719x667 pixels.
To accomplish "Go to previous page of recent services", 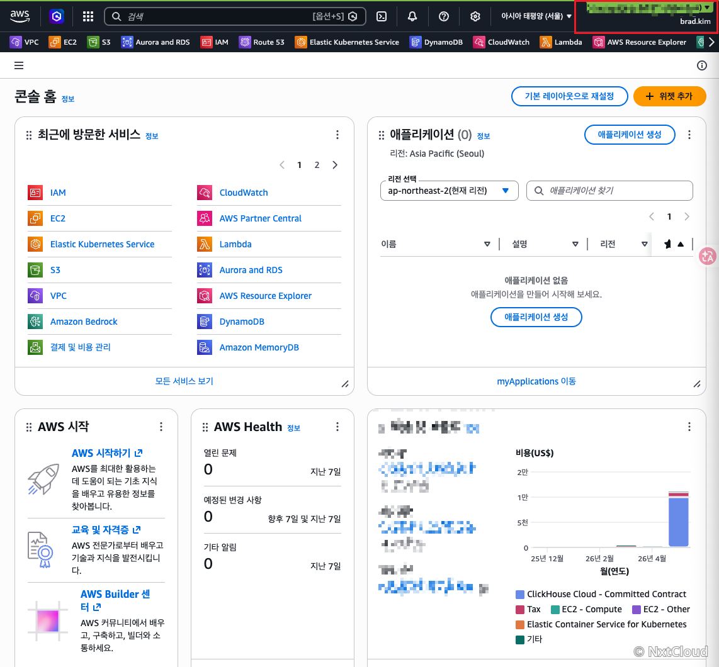I will pos(282,165).
